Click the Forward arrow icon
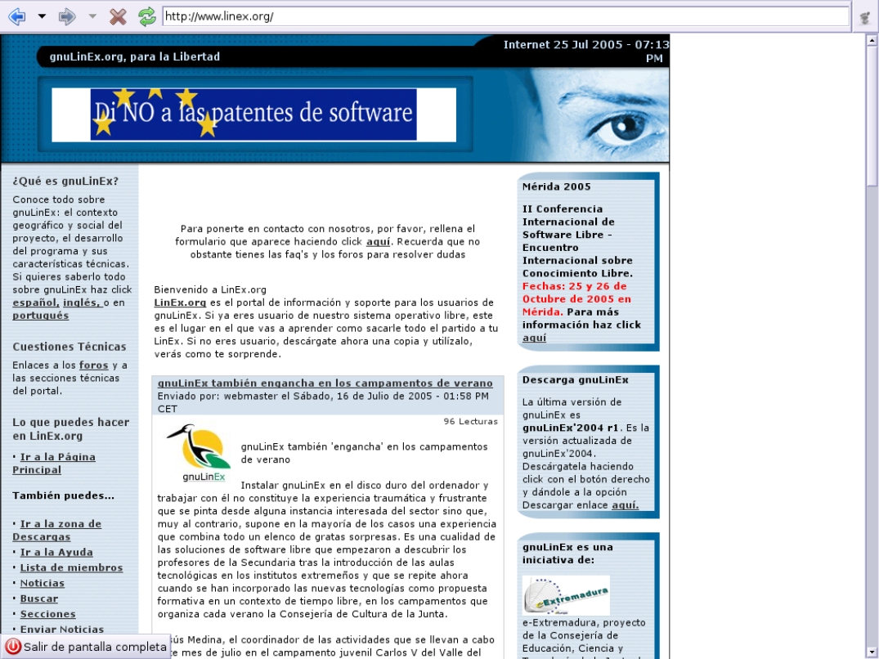Screen dimensions: 879x659 point(67,16)
